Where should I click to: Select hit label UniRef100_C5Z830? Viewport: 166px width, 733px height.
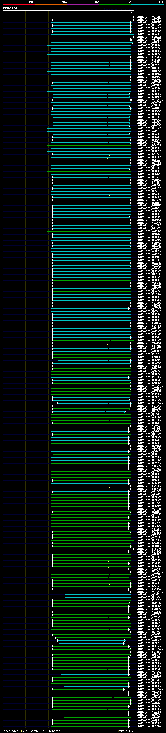coord(149,600)
